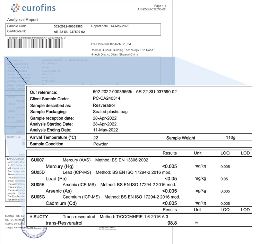Click the % unit in the trans-Resveratrol row
260x244 pixels.
(197, 223)
